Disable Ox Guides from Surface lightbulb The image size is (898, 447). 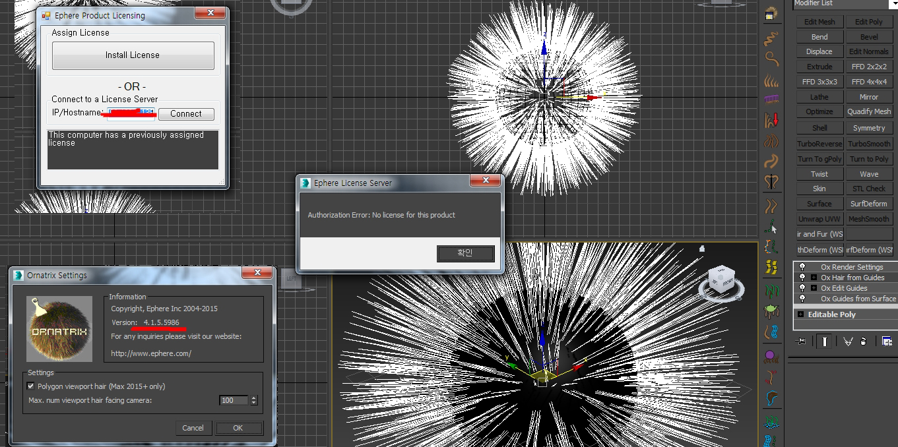pyautogui.click(x=802, y=299)
